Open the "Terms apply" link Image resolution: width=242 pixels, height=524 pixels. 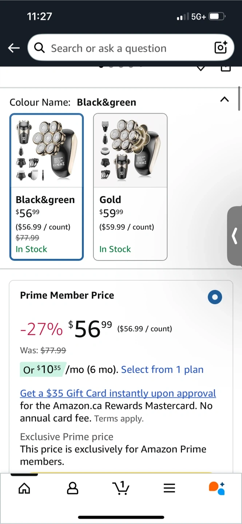pos(119,418)
